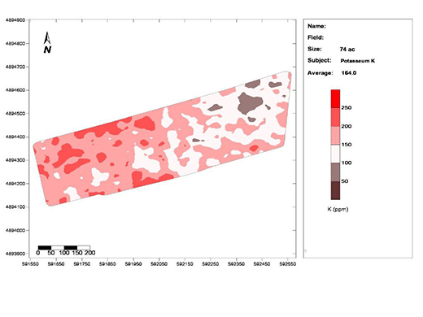Select the dark brown 0-50 legend swatch

[335, 190]
